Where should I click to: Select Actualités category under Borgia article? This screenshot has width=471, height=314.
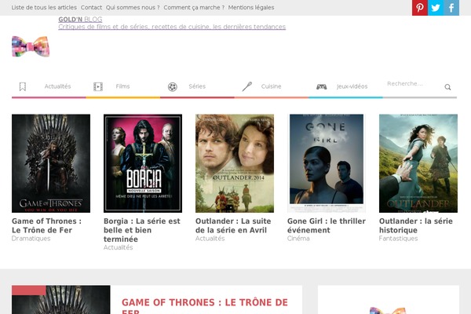coord(118,247)
